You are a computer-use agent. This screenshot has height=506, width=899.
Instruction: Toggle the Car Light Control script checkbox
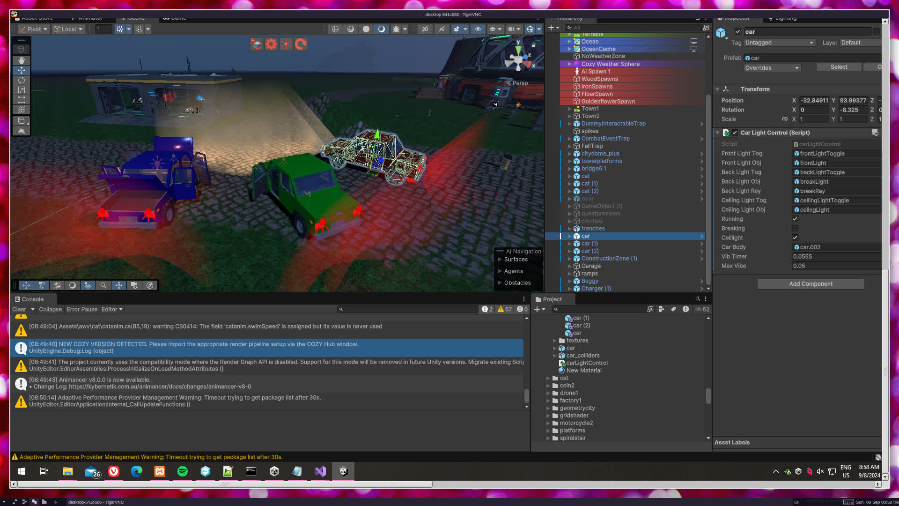click(x=735, y=133)
